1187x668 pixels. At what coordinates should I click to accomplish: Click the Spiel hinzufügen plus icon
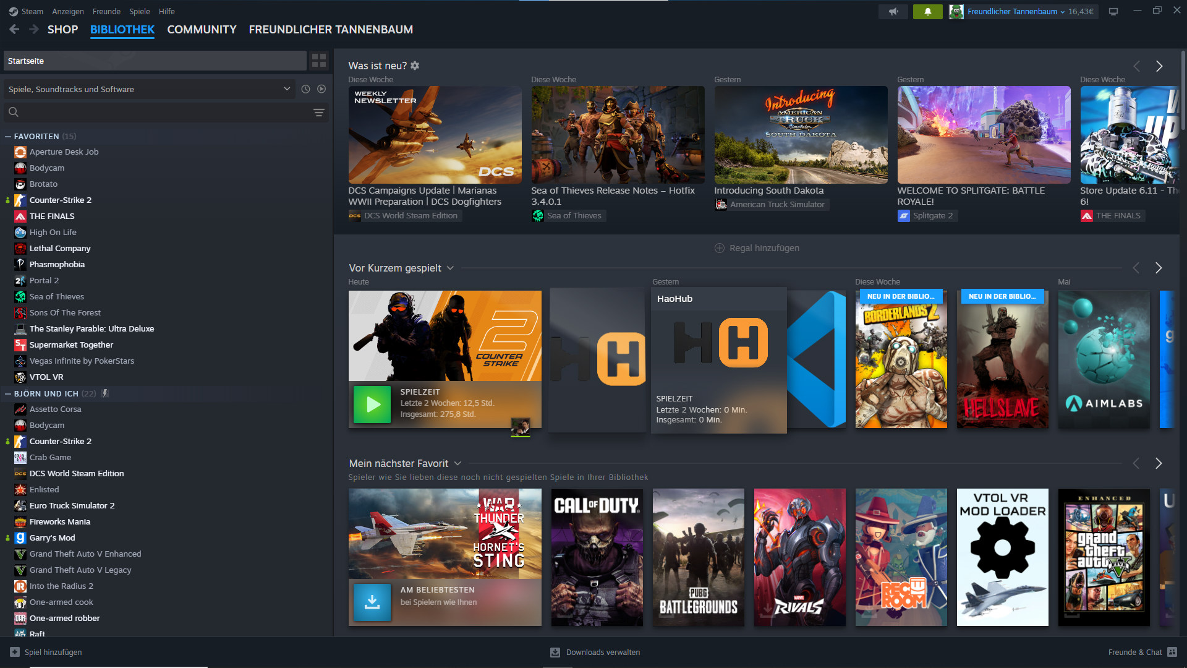tap(15, 652)
